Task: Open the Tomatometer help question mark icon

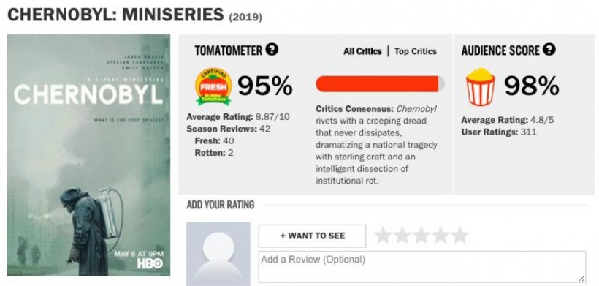Action: (272, 49)
